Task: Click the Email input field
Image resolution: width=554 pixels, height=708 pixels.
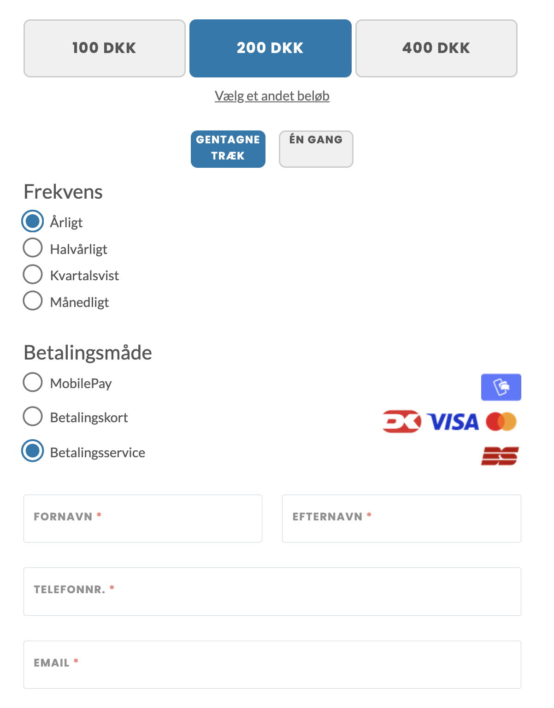Action: pos(272,664)
